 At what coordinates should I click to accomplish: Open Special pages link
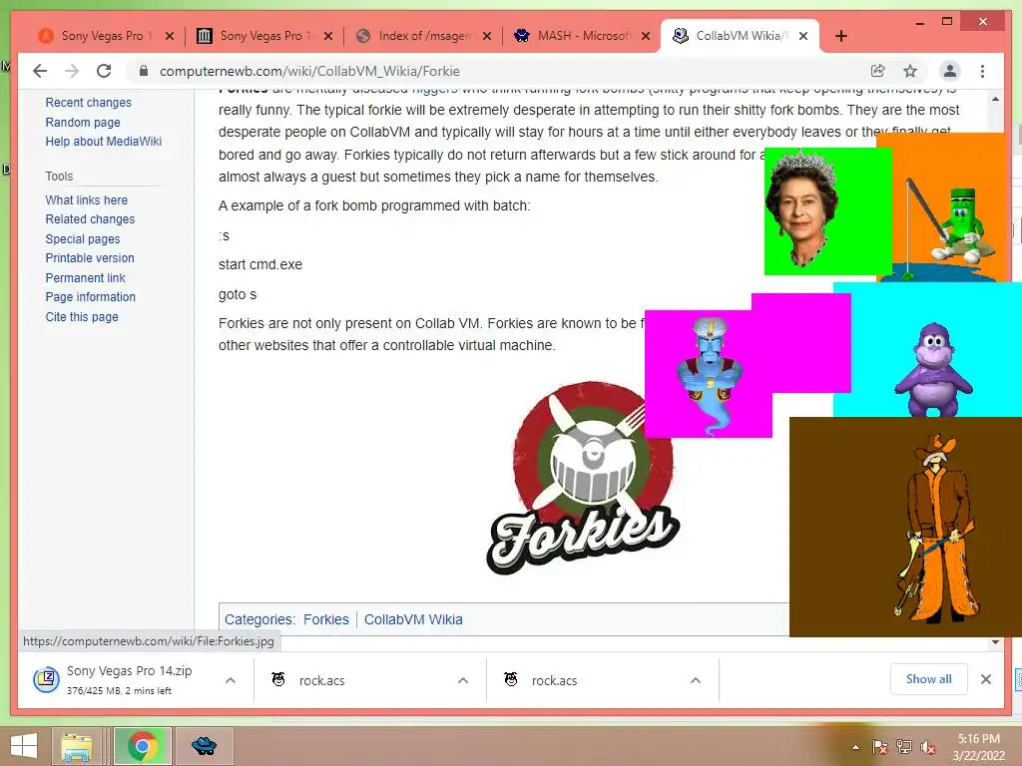[83, 239]
